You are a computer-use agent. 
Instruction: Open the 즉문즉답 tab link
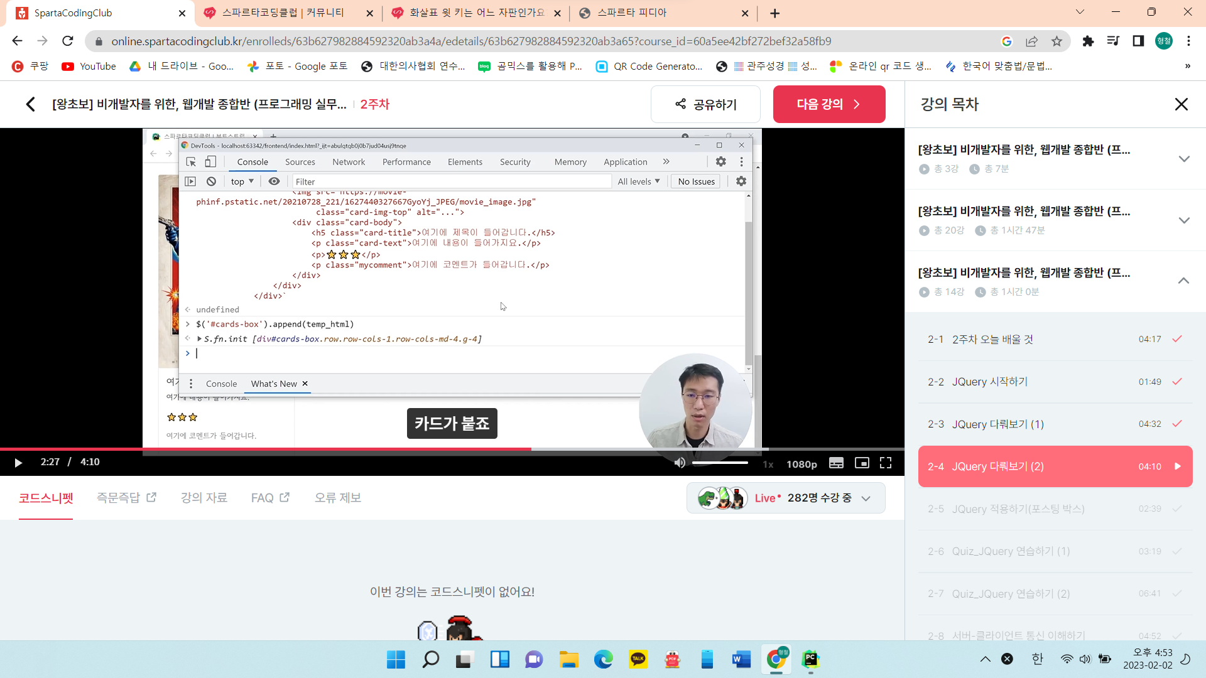(x=126, y=498)
